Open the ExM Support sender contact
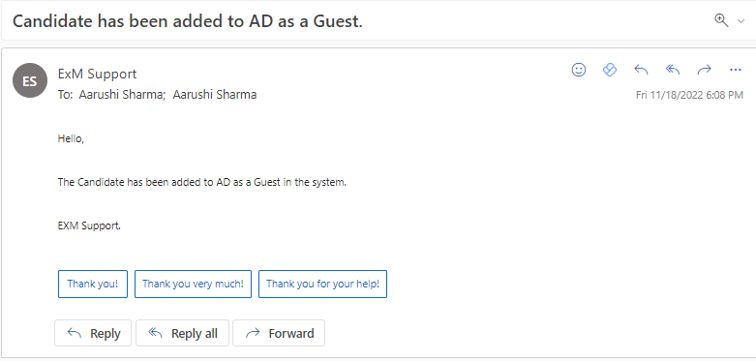Viewport: 756px width, 361px height. (x=97, y=74)
